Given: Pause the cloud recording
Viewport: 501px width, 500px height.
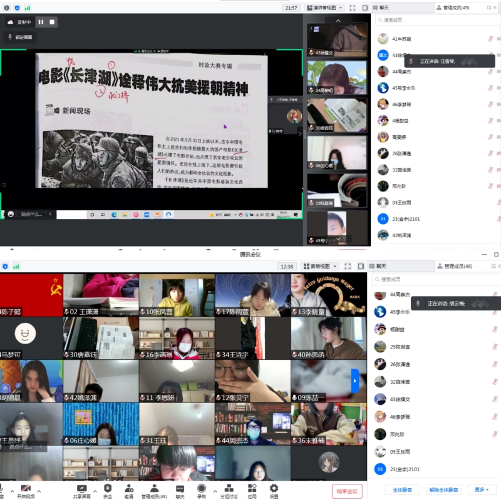Looking at the screenshot, I should [x=41, y=22].
